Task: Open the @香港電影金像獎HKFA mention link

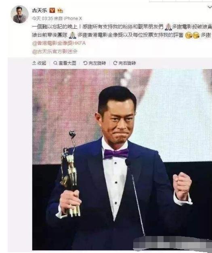Action: pos(59,43)
